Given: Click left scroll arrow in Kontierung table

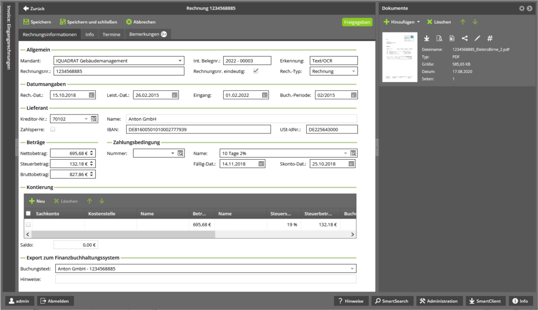Looking at the screenshot, I should tap(28, 234).
